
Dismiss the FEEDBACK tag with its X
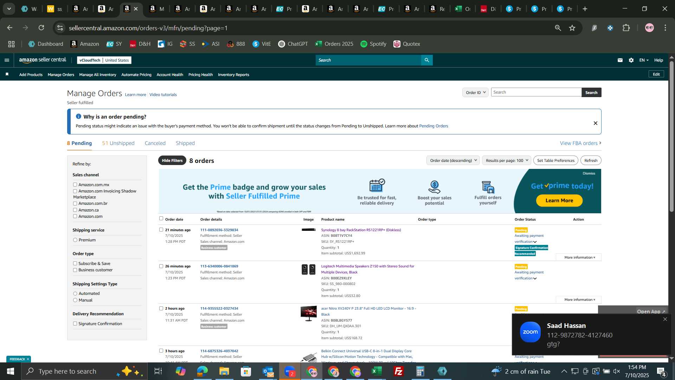tap(28, 359)
